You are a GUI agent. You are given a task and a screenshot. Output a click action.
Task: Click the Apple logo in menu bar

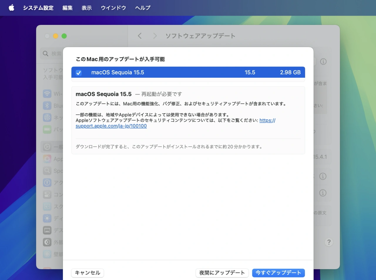click(11, 8)
